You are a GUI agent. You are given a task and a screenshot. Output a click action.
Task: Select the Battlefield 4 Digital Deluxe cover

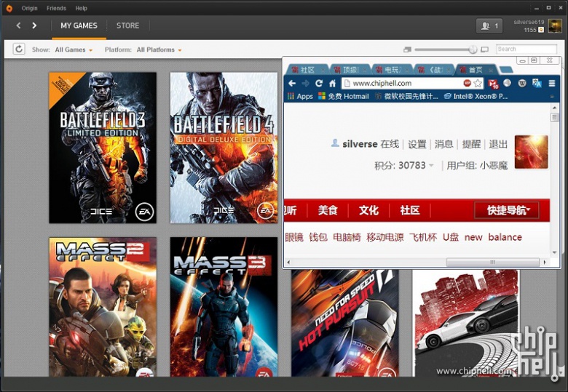224,148
